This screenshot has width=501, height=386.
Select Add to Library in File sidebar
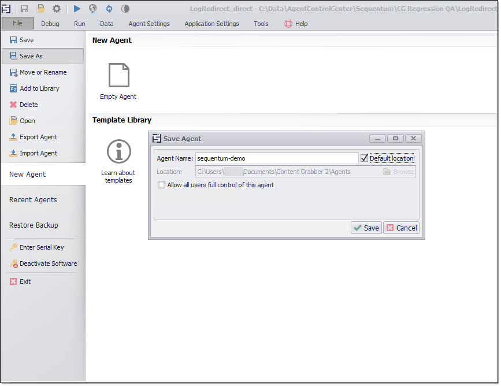[39, 88]
